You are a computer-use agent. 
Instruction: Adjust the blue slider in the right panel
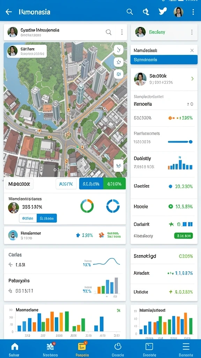tap(180, 142)
